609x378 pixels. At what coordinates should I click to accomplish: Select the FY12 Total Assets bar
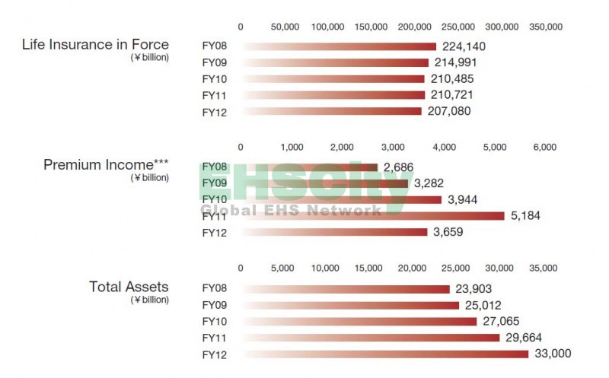[384, 354]
